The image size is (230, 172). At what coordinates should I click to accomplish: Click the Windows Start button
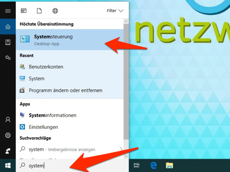(8, 166)
